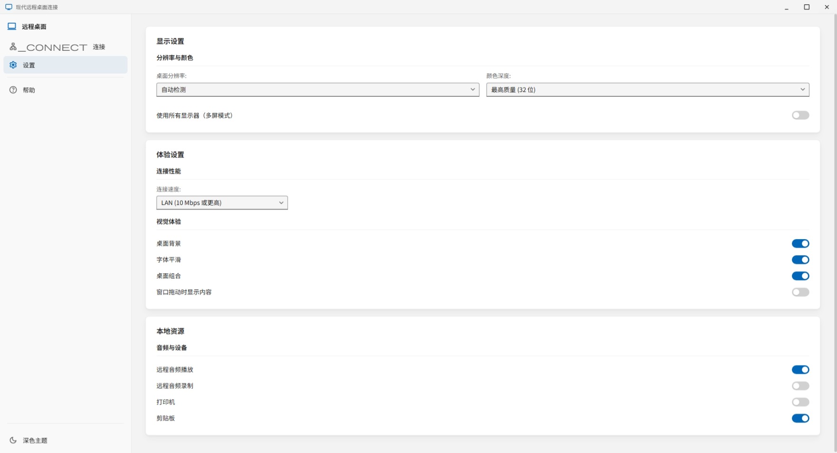
Task: Turn off the 桌面背景 toggle
Action: (800, 243)
